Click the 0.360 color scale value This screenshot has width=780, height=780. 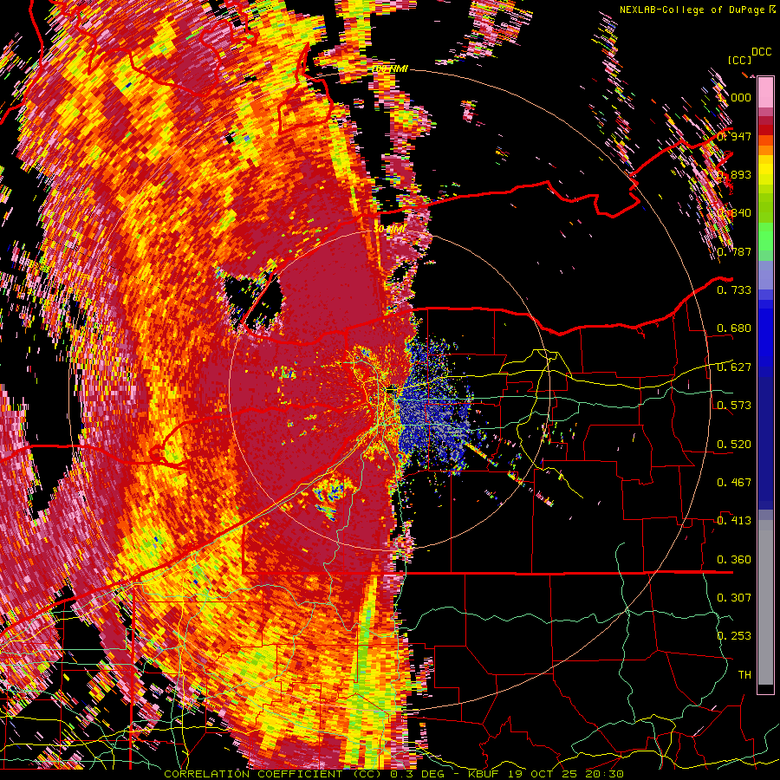click(734, 559)
